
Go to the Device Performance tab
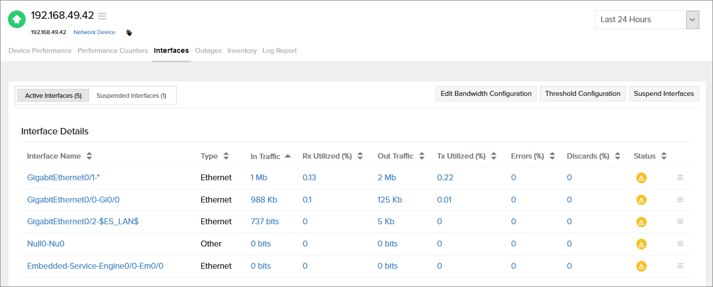(40, 50)
